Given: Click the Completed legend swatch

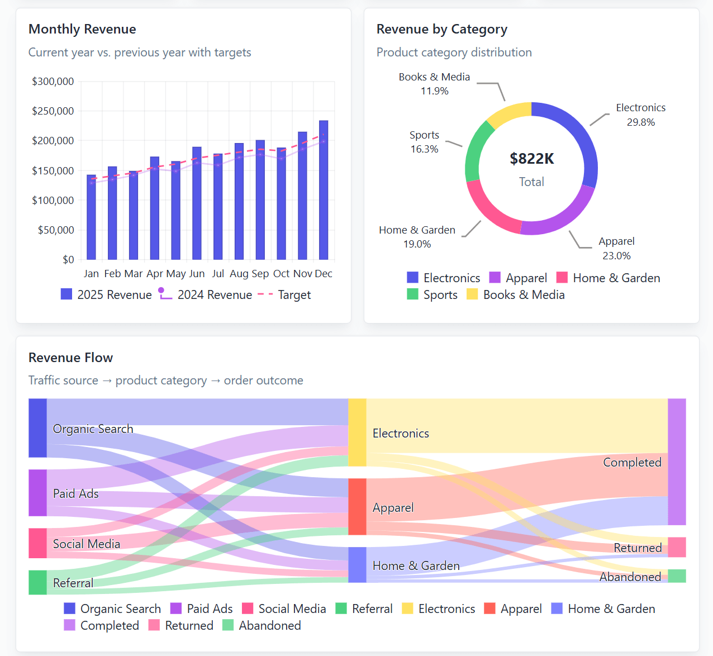Looking at the screenshot, I should [69, 625].
